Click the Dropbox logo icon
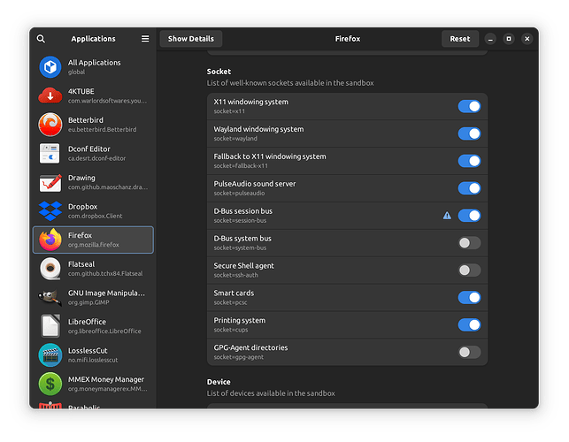This screenshot has width=569, height=442. [x=50, y=211]
